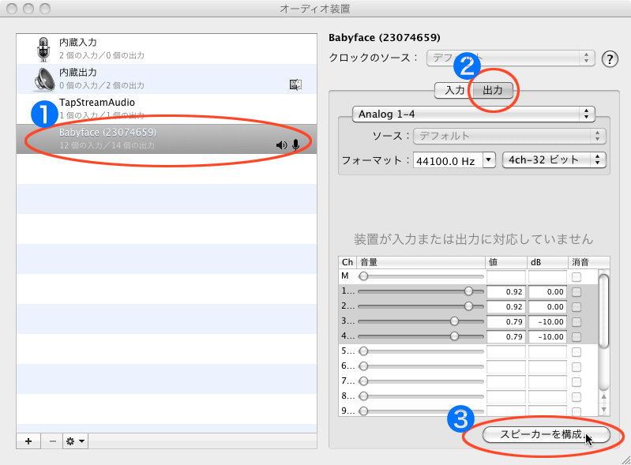Add a new device with plus button

point(28,441)
